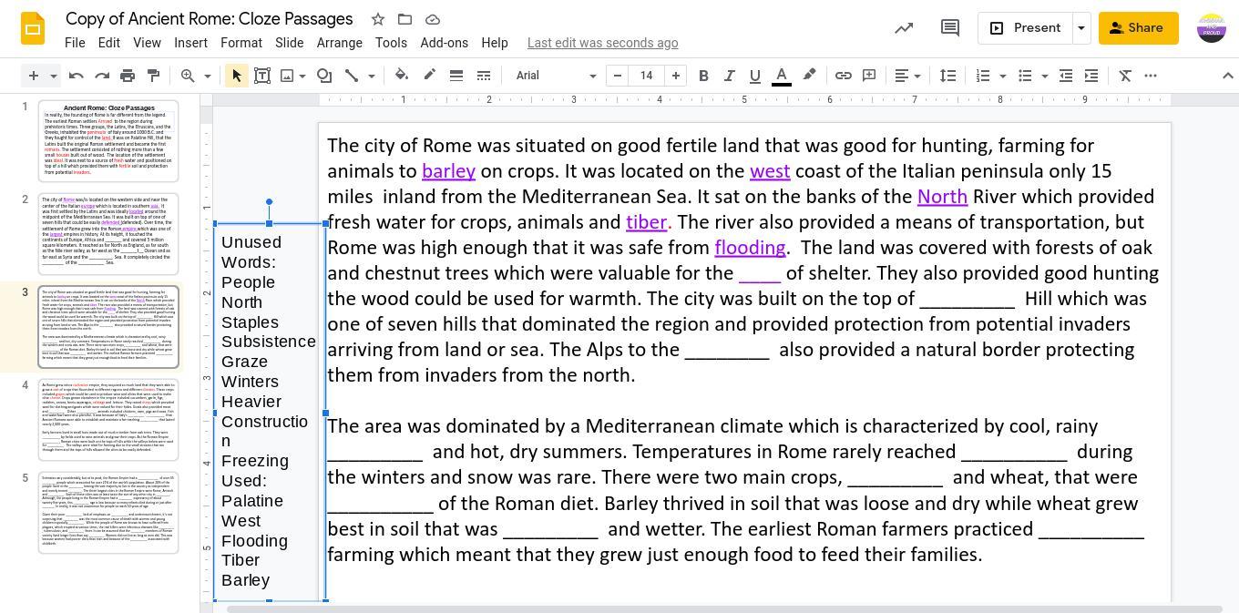Select slide 4 thumbnail in filmstrip
This screenshot has width=1239, height=613.
pyautogui.click(x=108, y=420)
